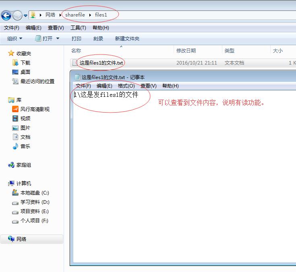Open the 组织 dropdown in toolbar

[x=14, y=39]
